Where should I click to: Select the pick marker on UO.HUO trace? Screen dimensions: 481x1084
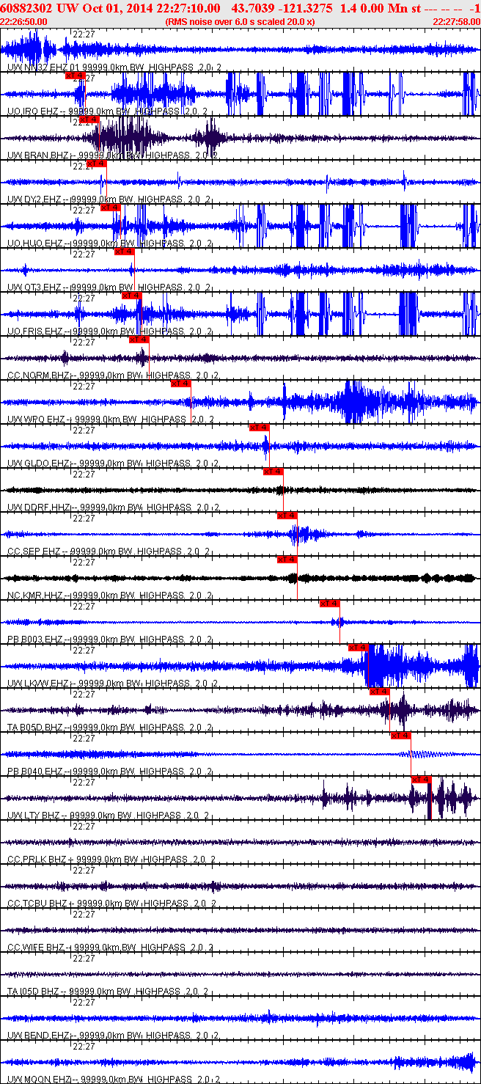110,208
